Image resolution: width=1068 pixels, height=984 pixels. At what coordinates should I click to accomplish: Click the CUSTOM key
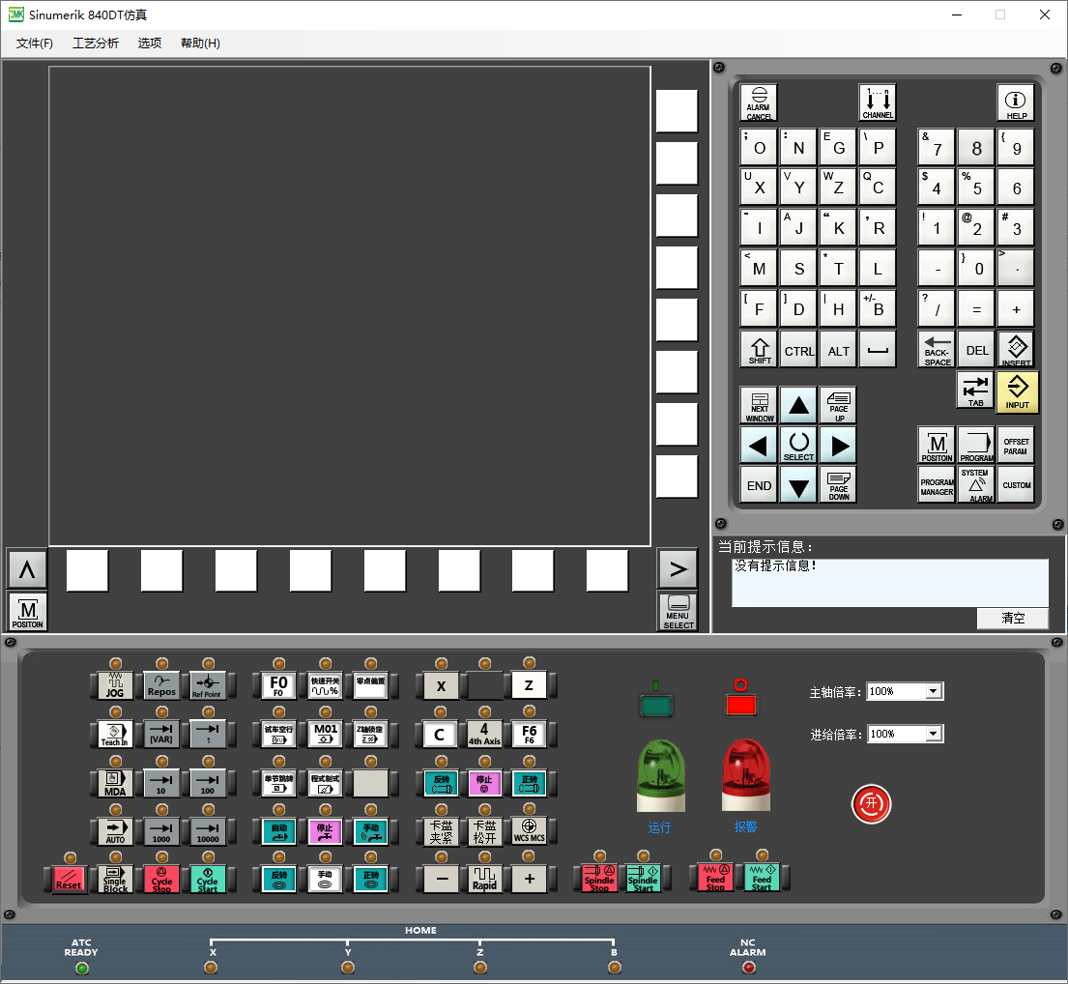(x=1016, y=485)
